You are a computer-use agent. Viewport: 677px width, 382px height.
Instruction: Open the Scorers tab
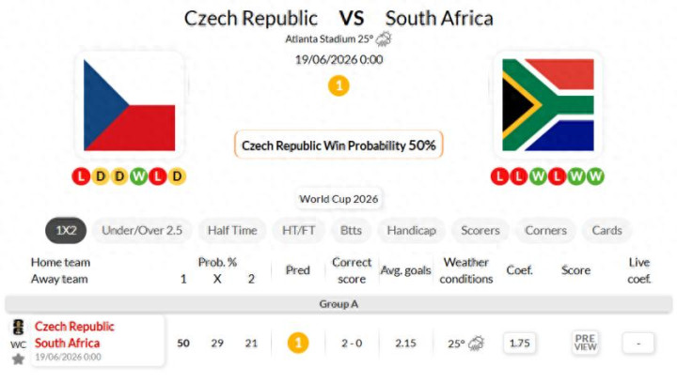point(480,230)
